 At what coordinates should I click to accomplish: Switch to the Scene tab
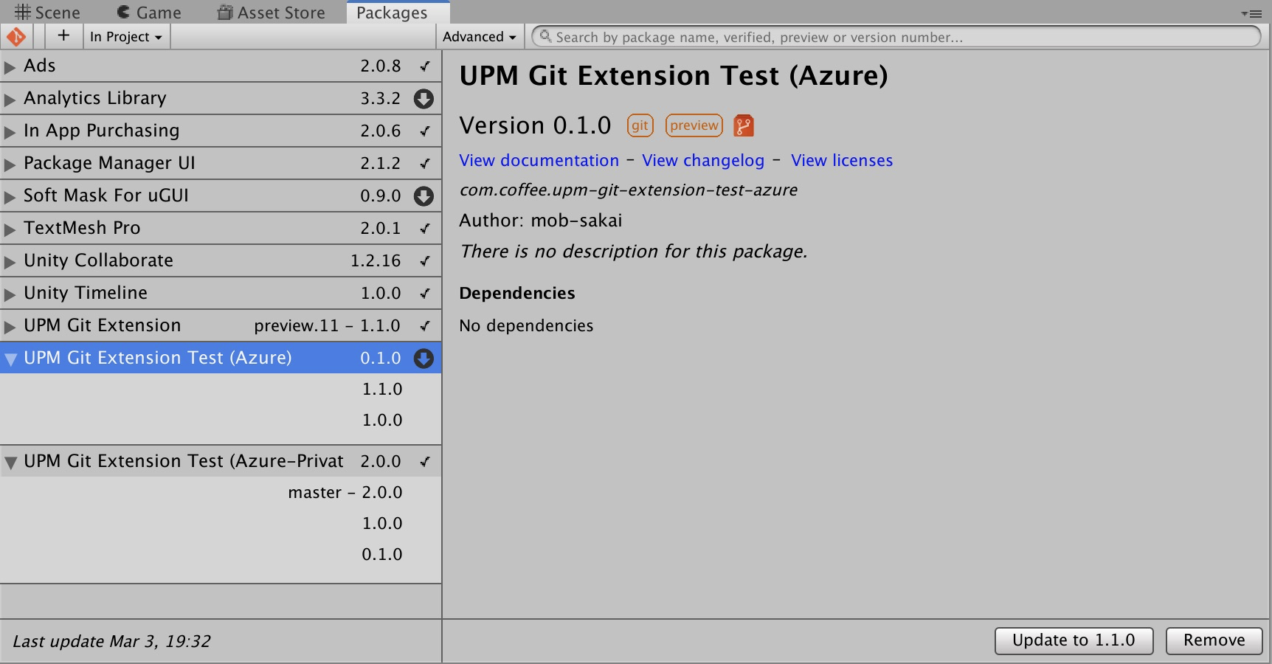tap(47, 12)
